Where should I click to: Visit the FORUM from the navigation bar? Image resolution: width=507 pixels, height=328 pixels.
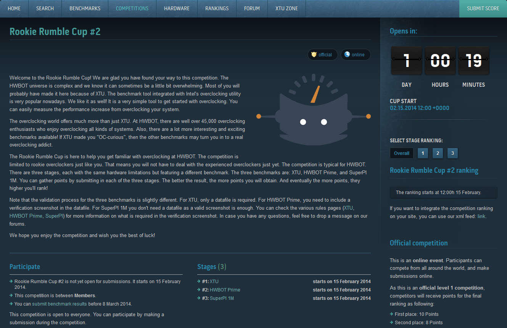252,8
